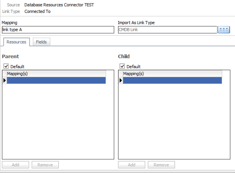Toggle the Child Default checkbox
Image resolution: width=235 pixels, height=173 pixels.
click(122, 67)
